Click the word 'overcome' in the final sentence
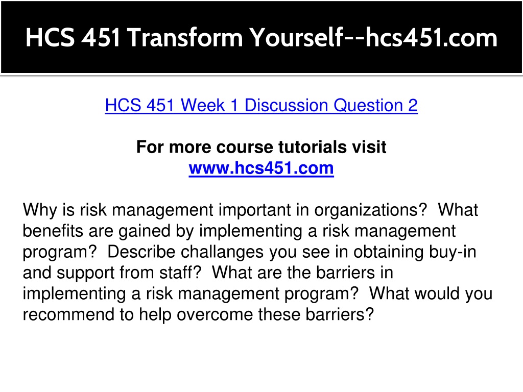This screenshot has width=523, height=392. tap(215, 314)
